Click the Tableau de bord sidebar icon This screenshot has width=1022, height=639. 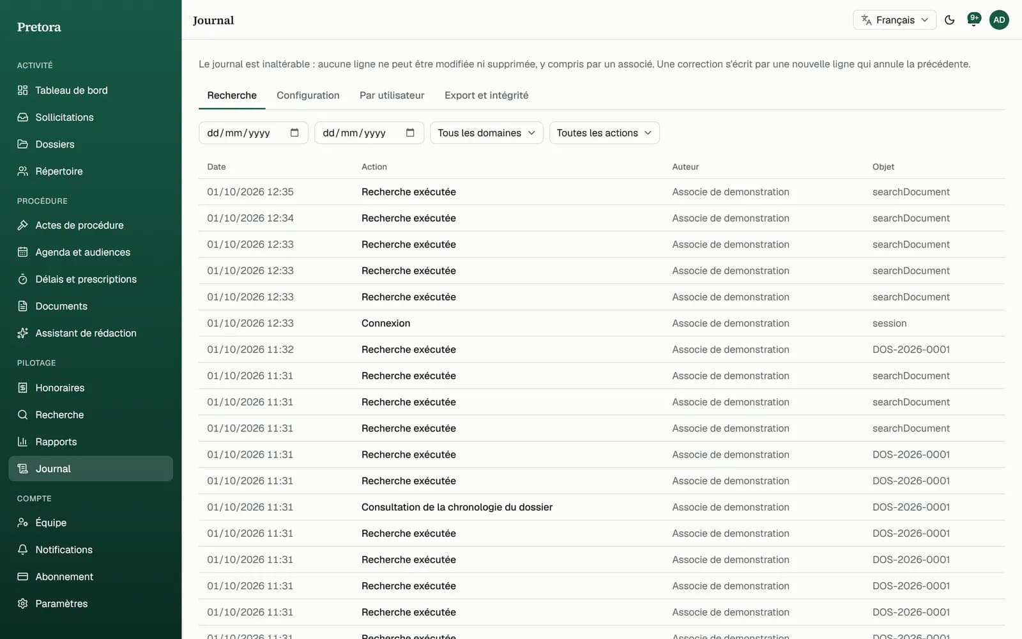[23, 90]
